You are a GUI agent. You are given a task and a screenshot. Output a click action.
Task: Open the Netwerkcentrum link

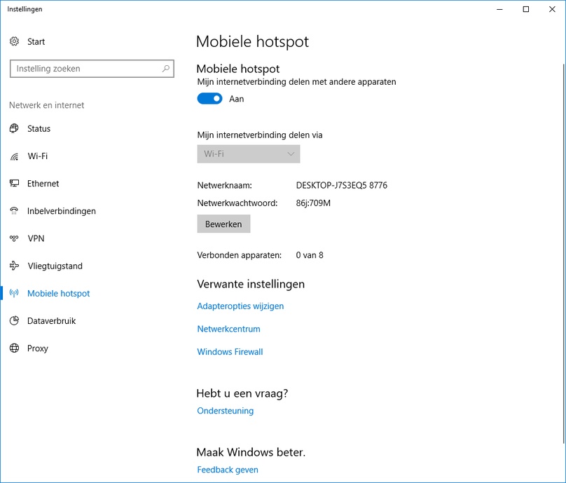[x=228, y=329]
